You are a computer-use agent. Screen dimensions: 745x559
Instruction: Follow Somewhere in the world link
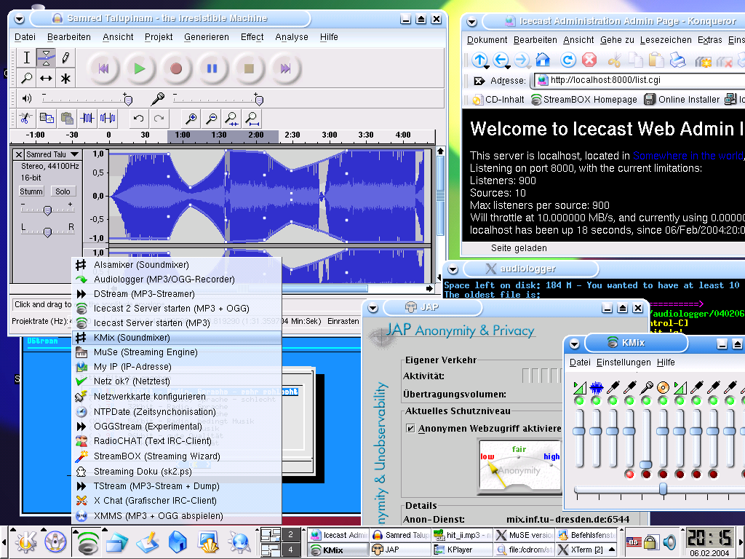coord(688,156)
